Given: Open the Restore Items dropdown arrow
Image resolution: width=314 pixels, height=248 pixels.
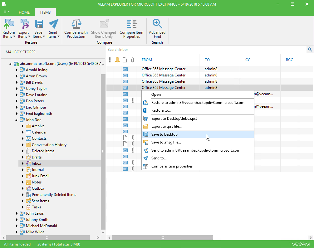Looking at the screenshot, I should pyautogui.click(x=14, y=36).
